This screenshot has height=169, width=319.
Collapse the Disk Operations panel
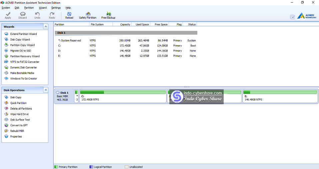point(46,90)
